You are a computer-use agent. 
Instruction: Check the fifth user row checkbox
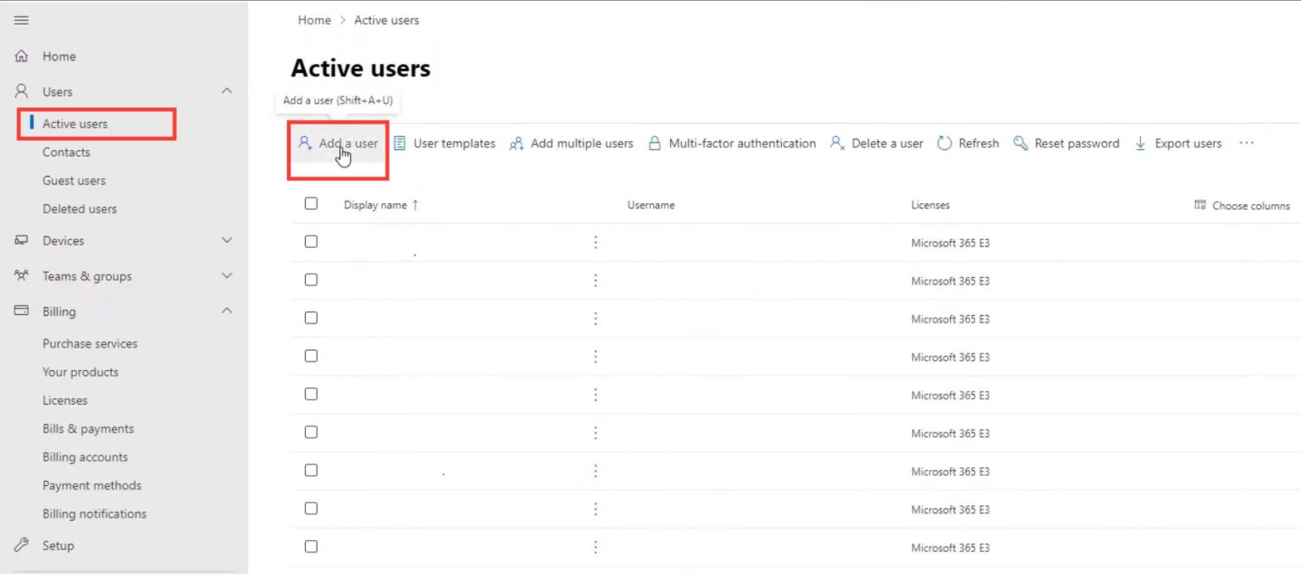311,394
